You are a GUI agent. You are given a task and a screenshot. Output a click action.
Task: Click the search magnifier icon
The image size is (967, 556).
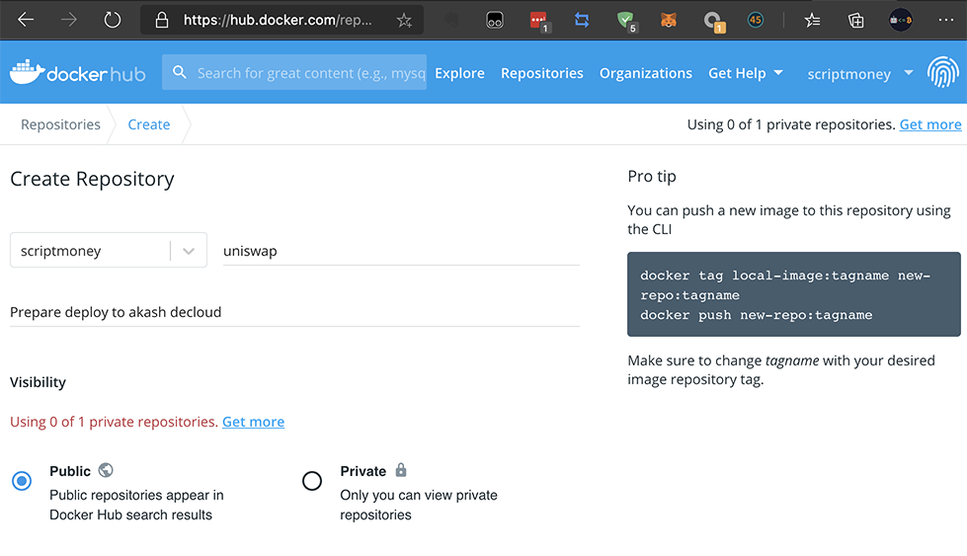click(180, 72)
